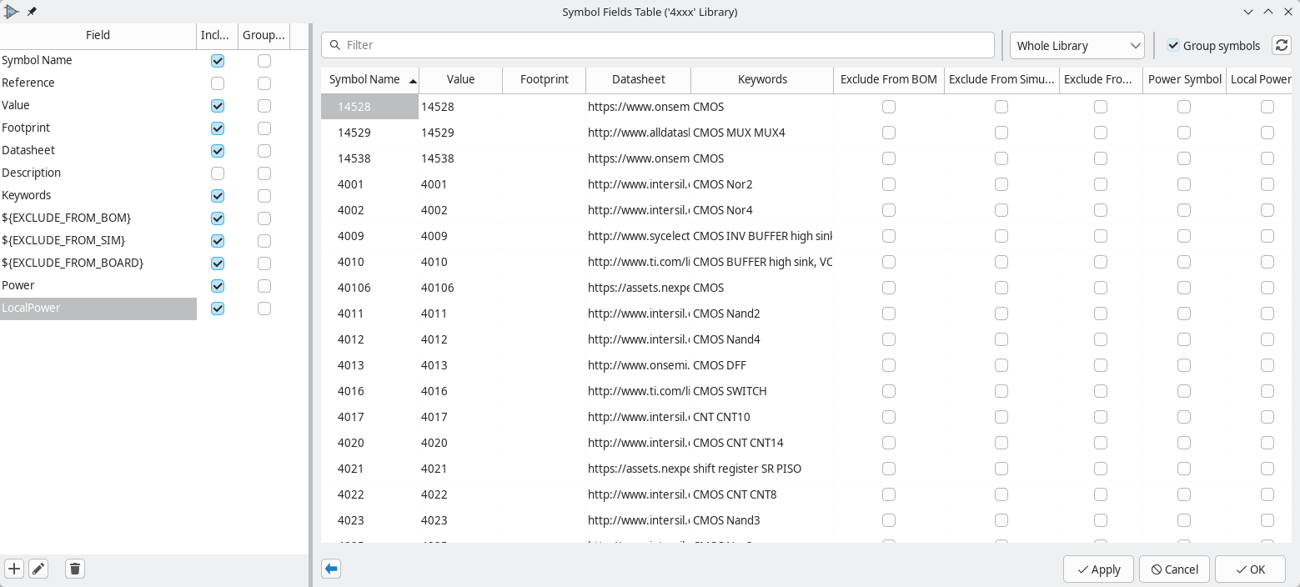
Task: Collapse the window with the chevron arrow
Action: click(1248, 12)
